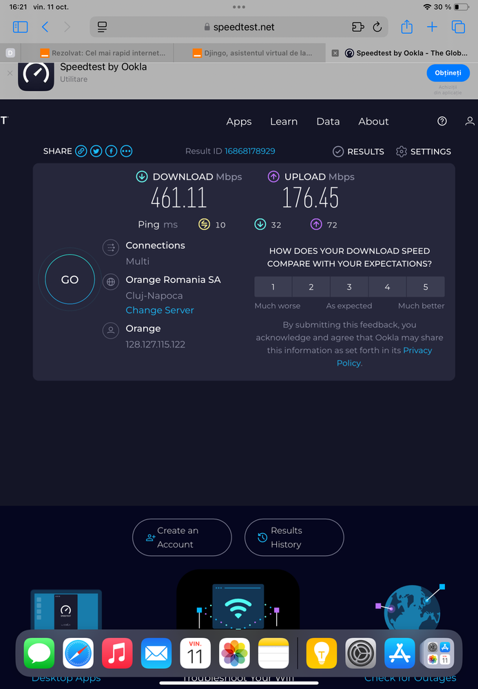Viewport: 478px width, 689px height.
Task: Toggle the Safari sidebar
Action: [21, 27]
